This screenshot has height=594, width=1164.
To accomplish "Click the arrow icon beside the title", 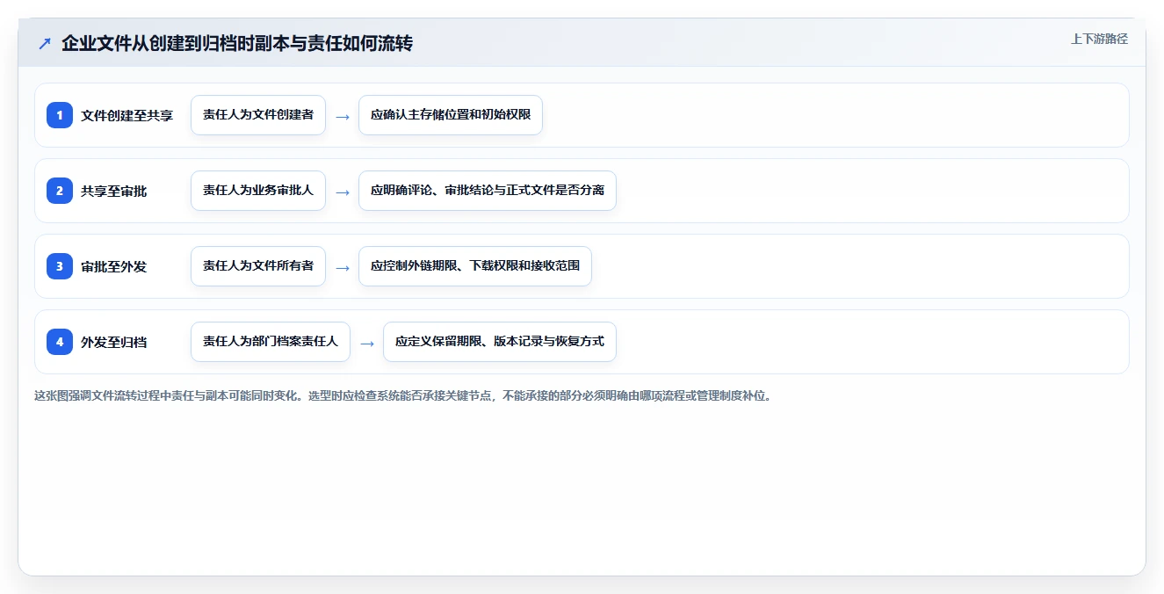I will point(45,43).
